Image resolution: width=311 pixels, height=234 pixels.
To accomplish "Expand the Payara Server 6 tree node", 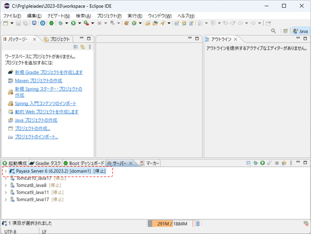I will coord(6,171).
